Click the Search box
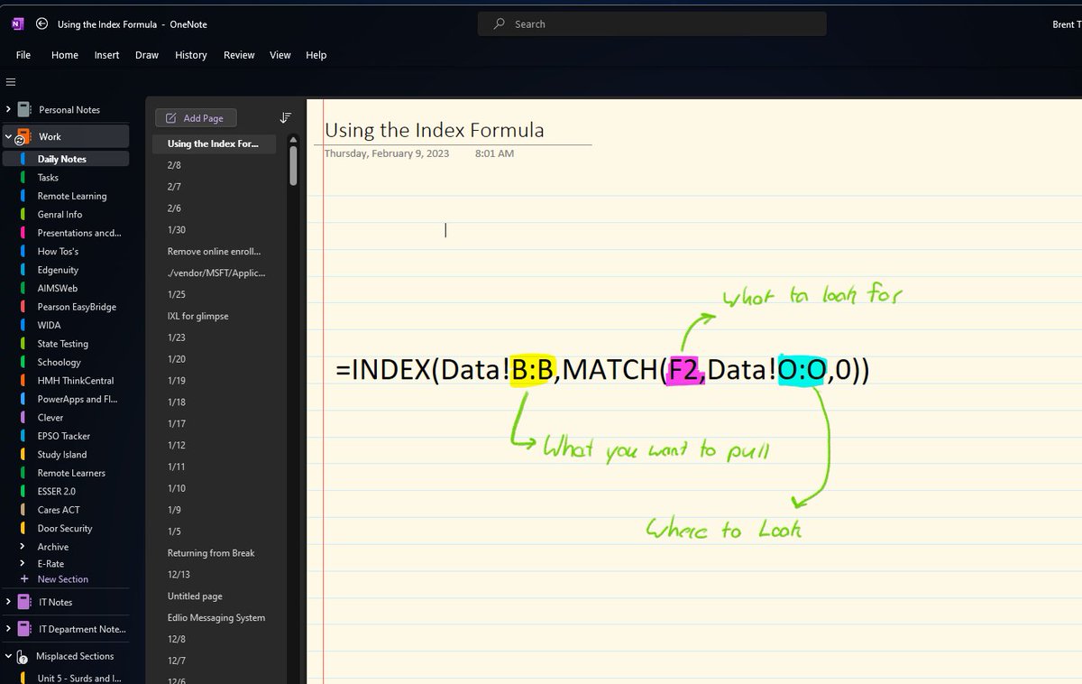1082x684 pixels. [652, 24]
